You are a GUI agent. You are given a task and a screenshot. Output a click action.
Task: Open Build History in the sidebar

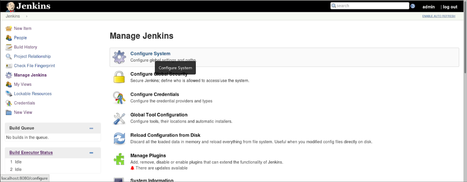25,47
